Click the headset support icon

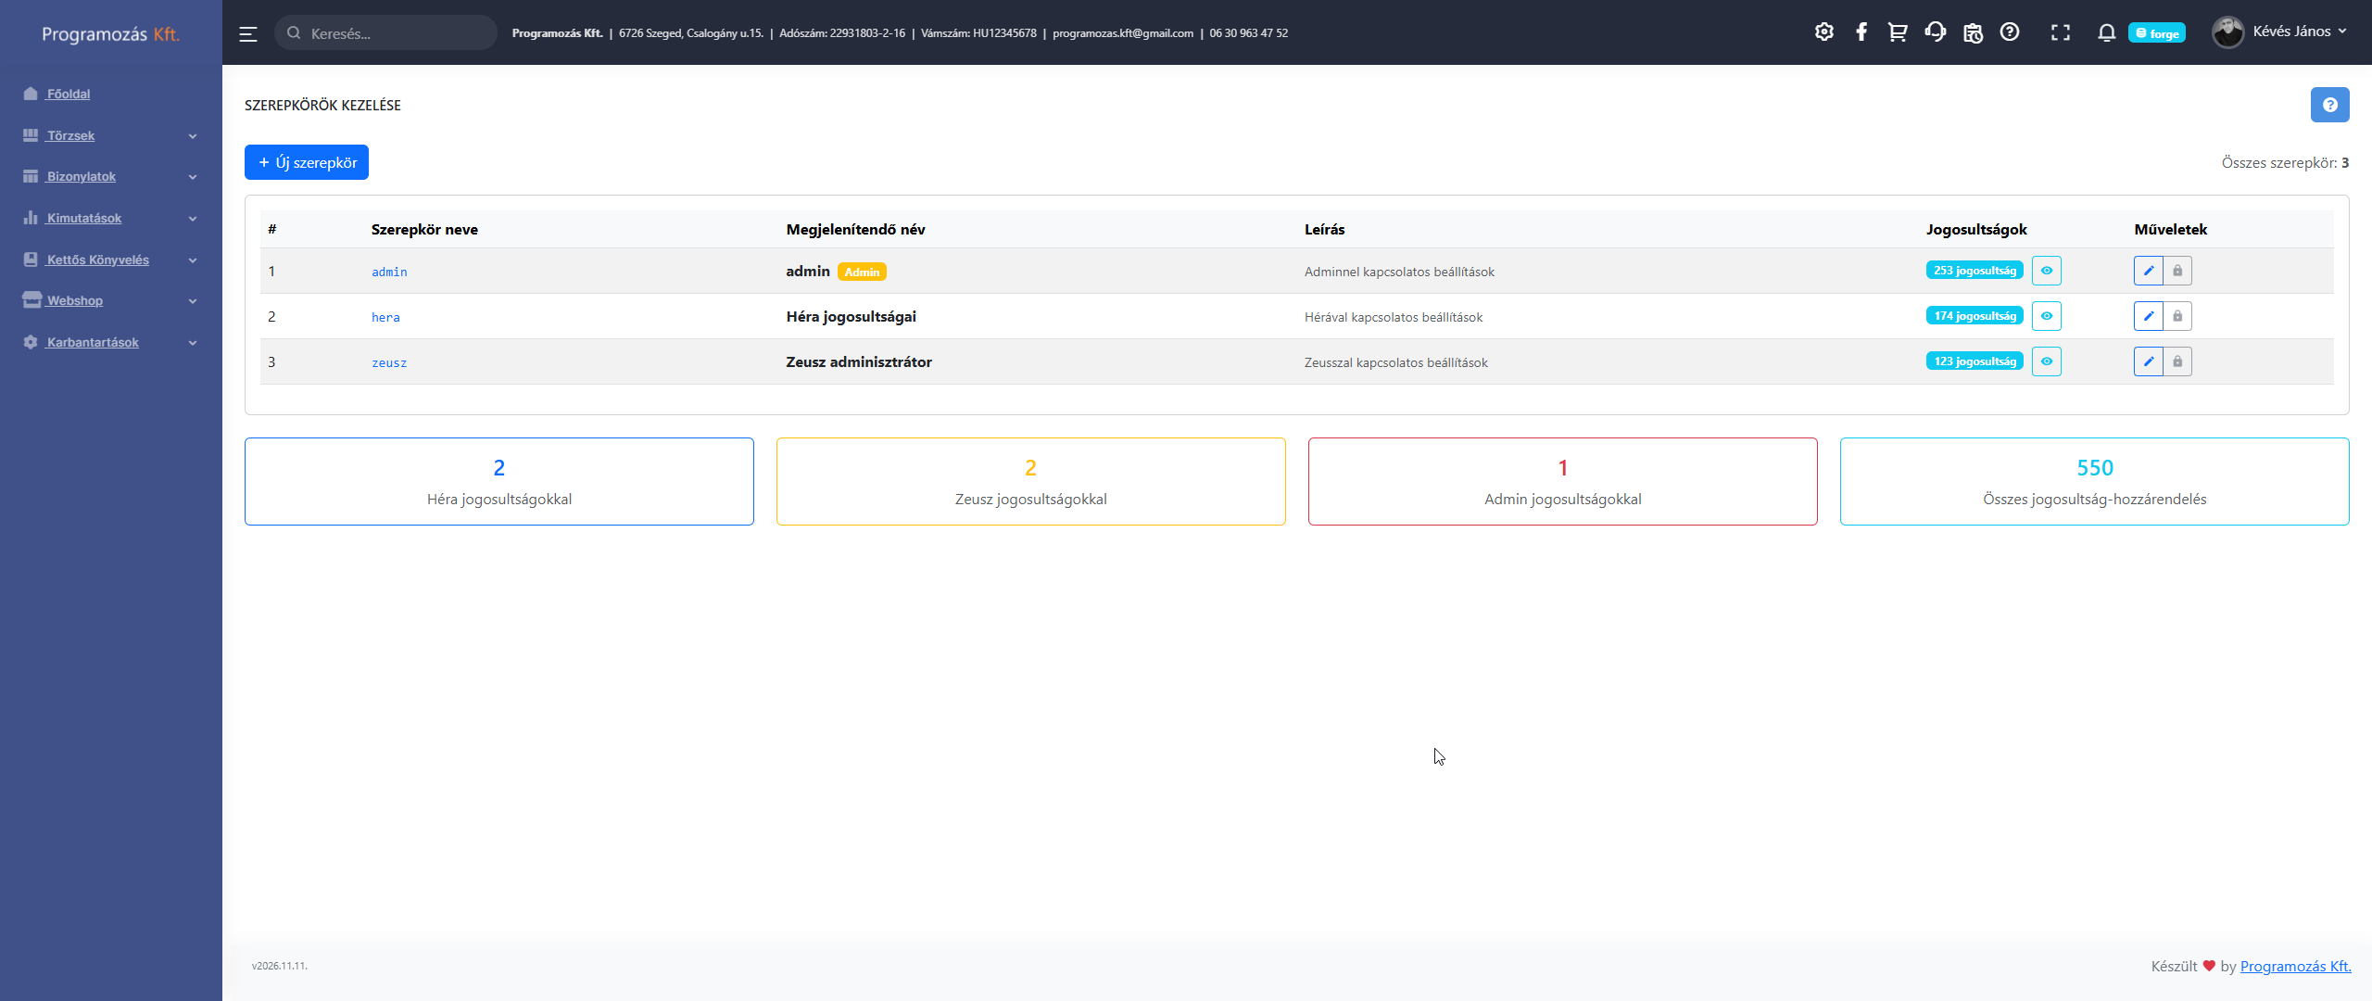point(1935,32)
